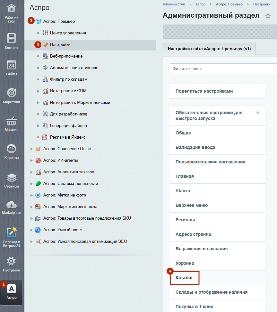Open the Маркетинг target icon

[x=12, y=93]
